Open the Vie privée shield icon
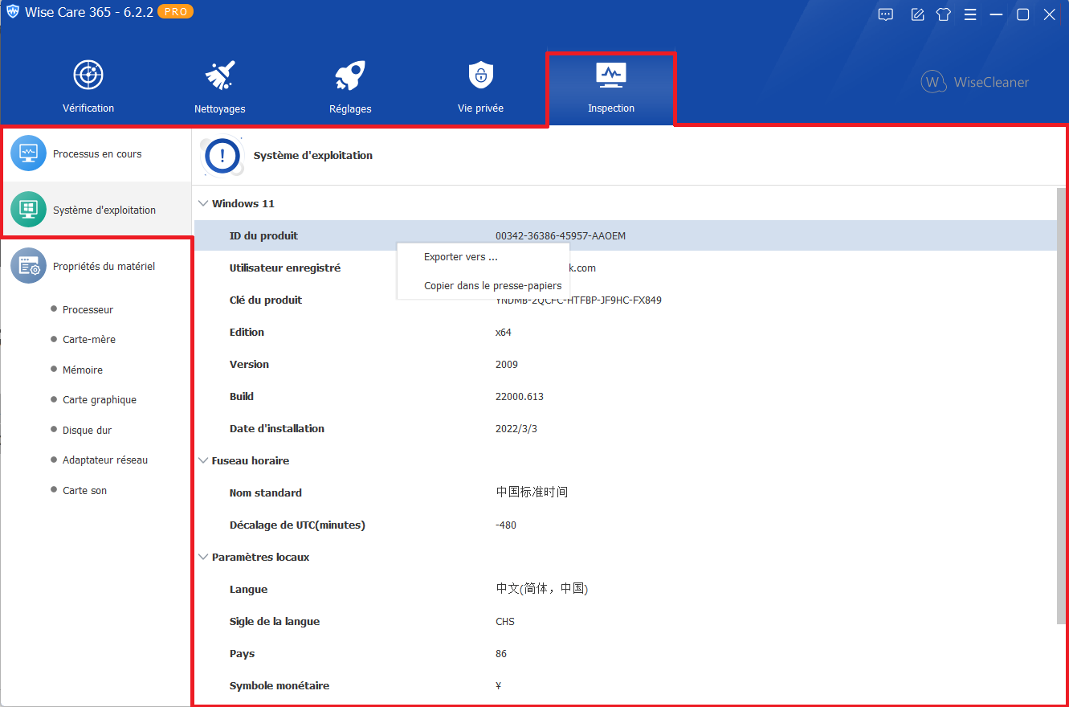This screenshot has width=1069, height=707. 480,75
